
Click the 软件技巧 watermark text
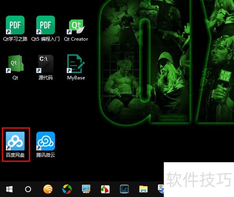[x=199, y=179]
